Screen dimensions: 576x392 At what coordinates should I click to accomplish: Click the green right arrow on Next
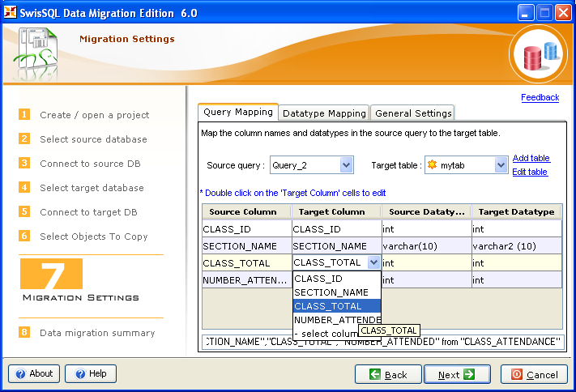click(469, 374)
